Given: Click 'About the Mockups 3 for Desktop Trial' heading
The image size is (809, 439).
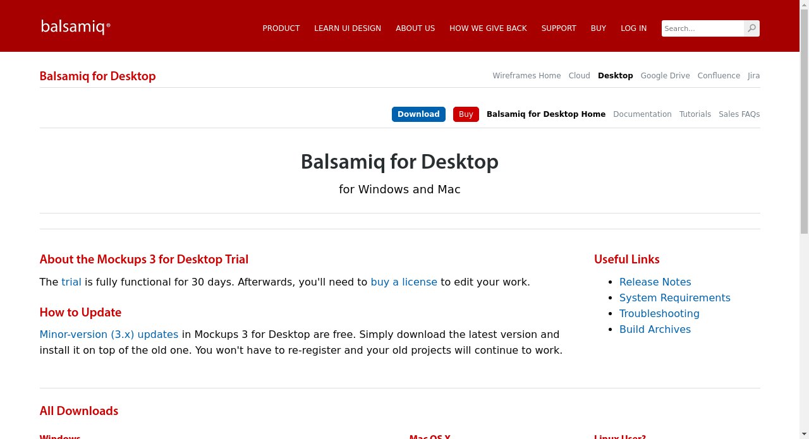Looking at the screenshot, I should click(144, 260).
